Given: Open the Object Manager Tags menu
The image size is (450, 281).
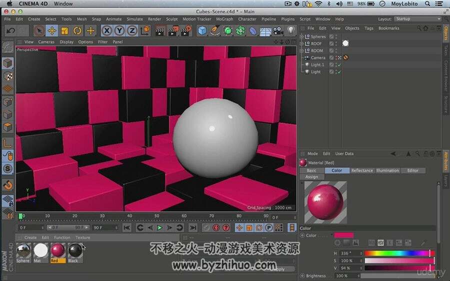Looking at the screenshot, I should (369, 28).
